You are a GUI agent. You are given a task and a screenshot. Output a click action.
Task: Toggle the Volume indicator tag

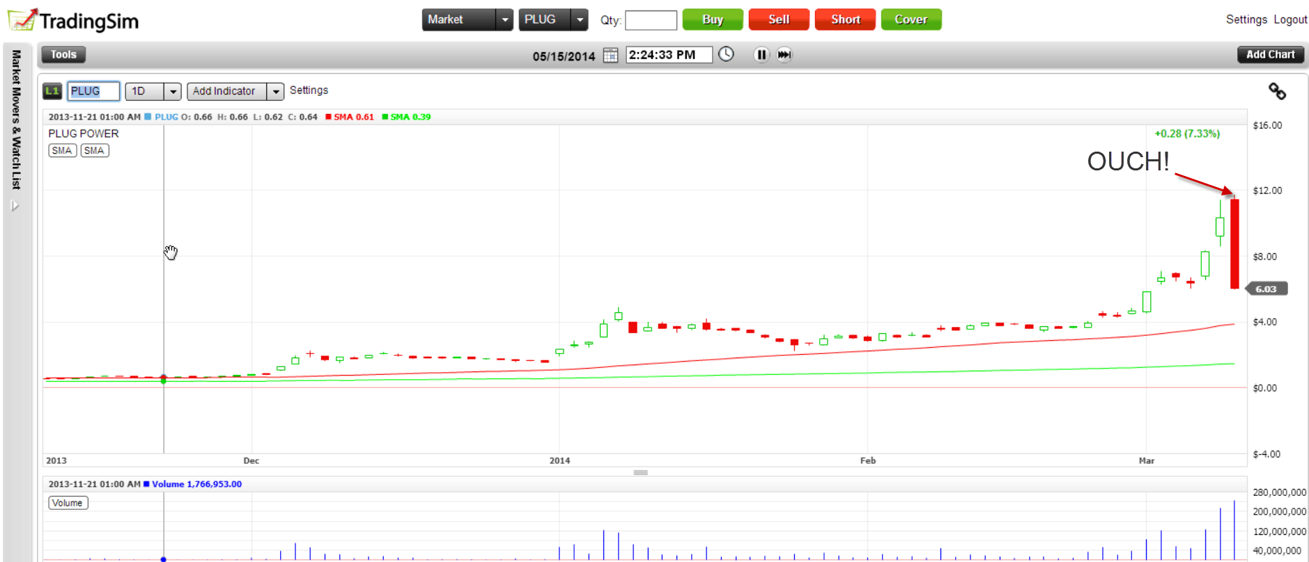pos(68,503)
